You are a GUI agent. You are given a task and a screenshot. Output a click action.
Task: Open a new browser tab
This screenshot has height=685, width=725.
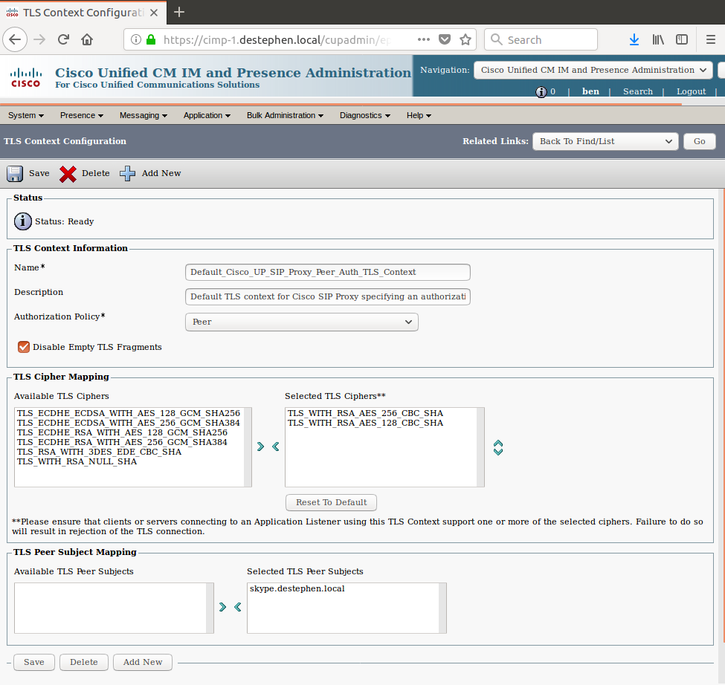[x=179, y=12]
